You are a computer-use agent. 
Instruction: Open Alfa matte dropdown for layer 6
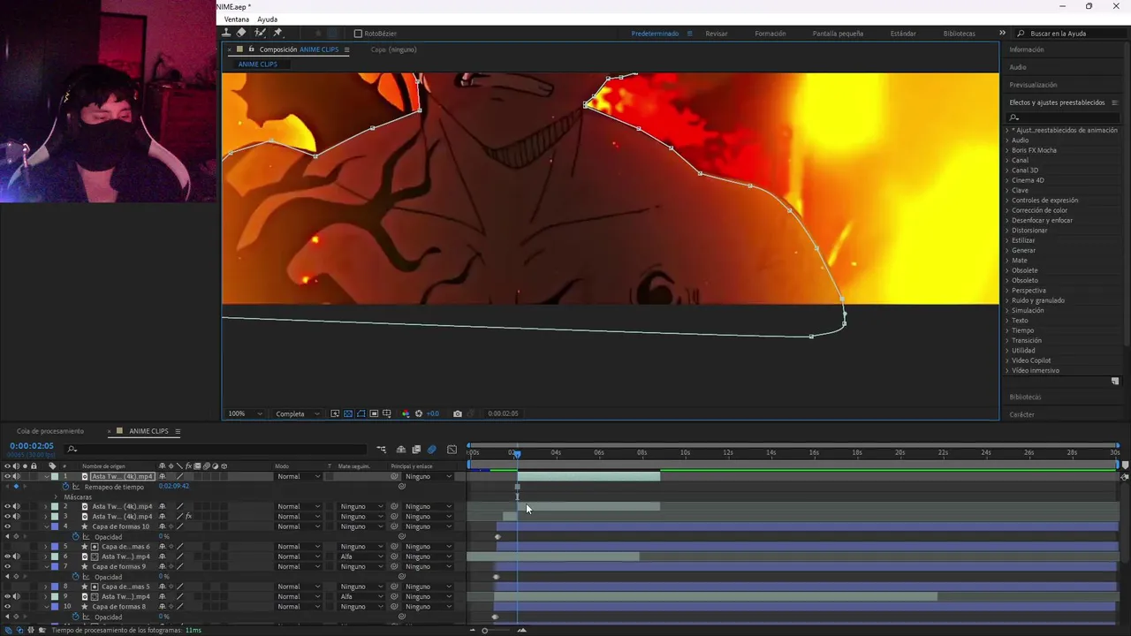click(x=361, y=556)
